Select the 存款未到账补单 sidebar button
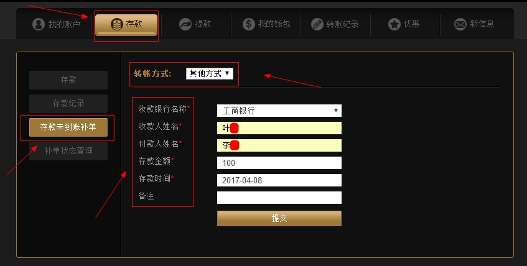 tap(68, 127)
